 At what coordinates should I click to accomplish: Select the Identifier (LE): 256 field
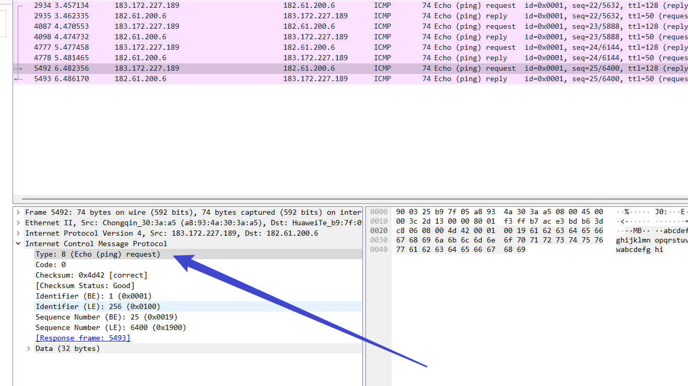point(198,306)
